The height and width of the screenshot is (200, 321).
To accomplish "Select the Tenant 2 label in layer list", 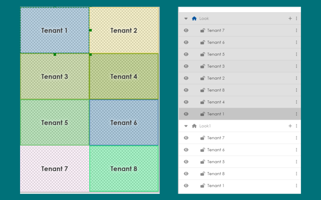I will click(x=216, y=78).
